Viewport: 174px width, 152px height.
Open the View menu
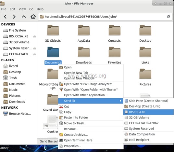(x=22, y=9)
